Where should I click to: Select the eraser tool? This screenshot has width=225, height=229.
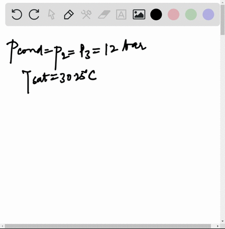[104, 14]
